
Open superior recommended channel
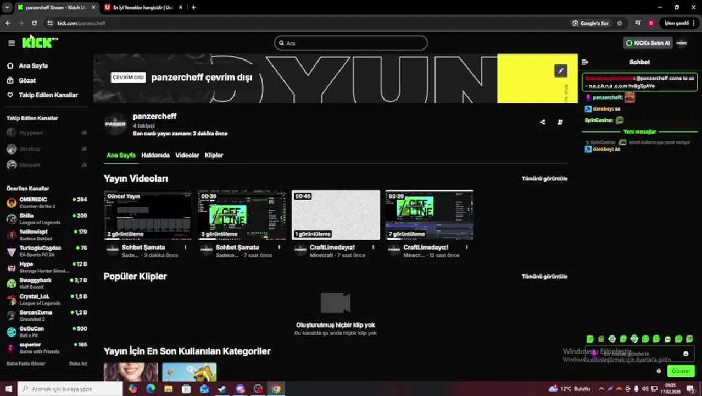47,348
